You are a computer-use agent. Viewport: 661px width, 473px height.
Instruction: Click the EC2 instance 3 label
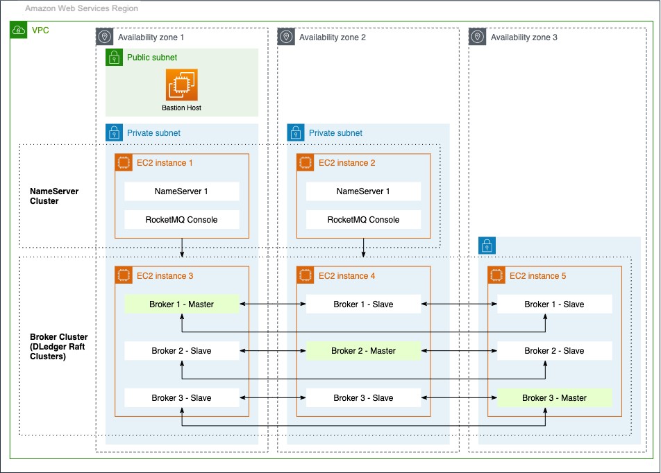click(165, 275)
